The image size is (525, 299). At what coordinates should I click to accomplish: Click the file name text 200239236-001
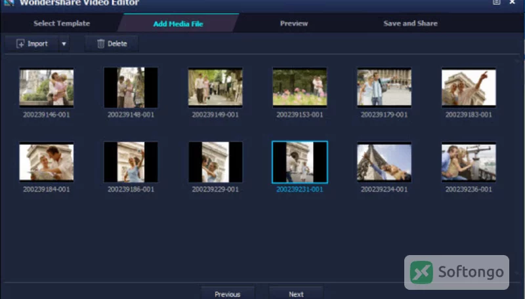pos(469,189)
